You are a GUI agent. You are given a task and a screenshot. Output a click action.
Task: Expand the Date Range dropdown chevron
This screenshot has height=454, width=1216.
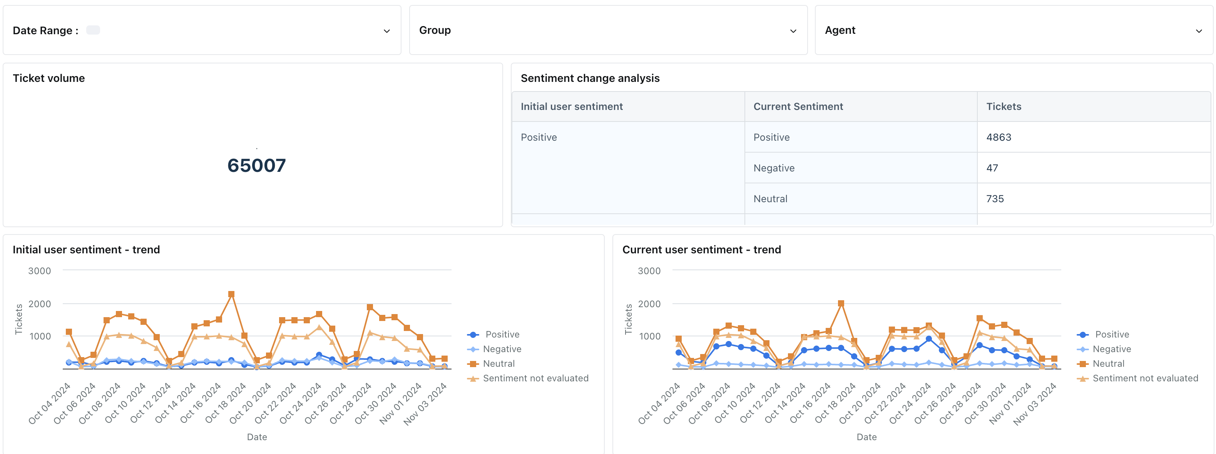point(386,31)
